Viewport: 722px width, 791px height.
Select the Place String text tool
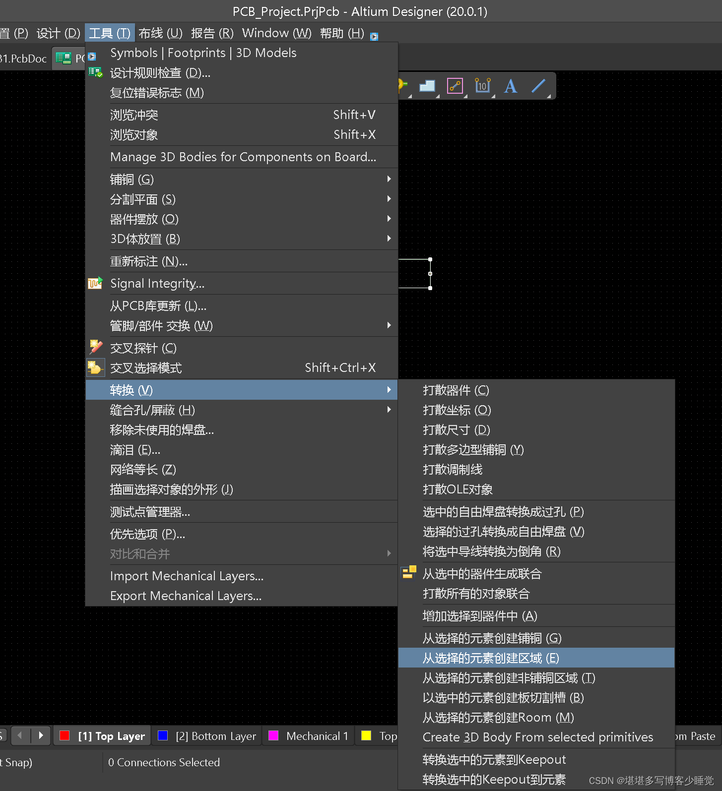[x=510, y=86]
